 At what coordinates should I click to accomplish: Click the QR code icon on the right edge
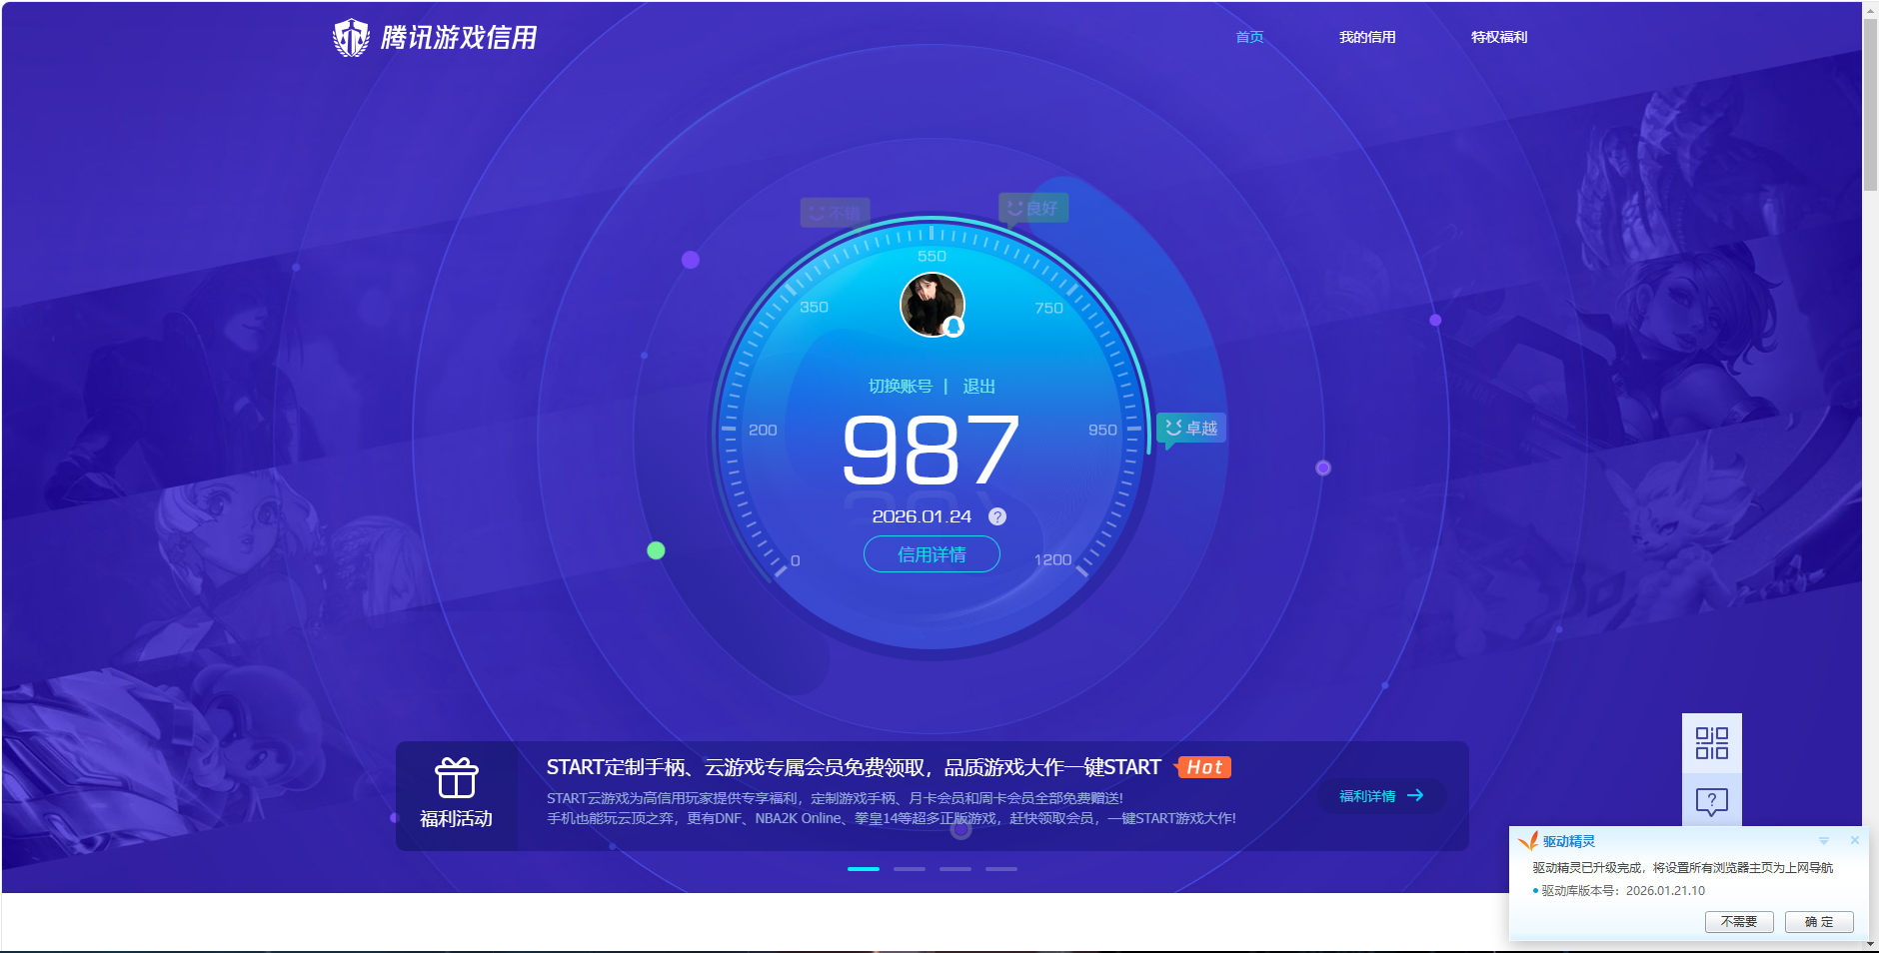1710,744
